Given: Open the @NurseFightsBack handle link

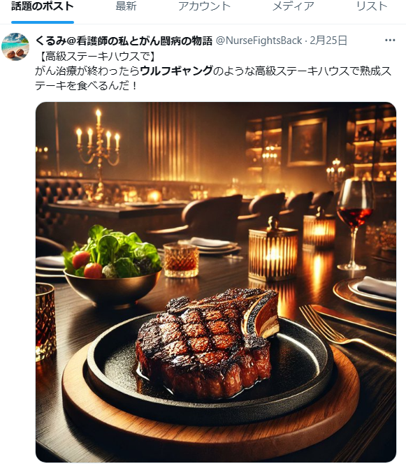Looking at the screenshot, I should [259, 41].
